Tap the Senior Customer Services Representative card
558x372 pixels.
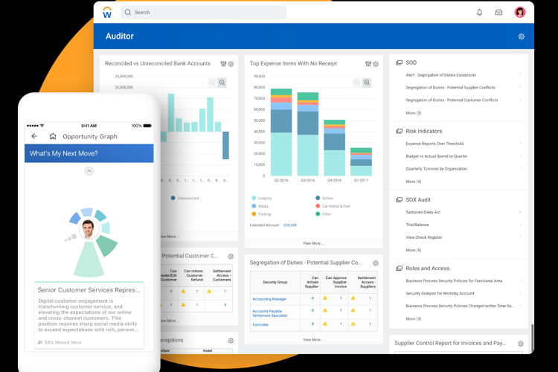89,315
